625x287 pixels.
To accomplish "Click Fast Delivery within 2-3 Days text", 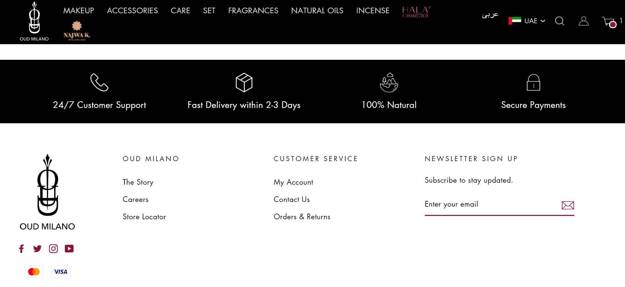I will pos(244,105).
